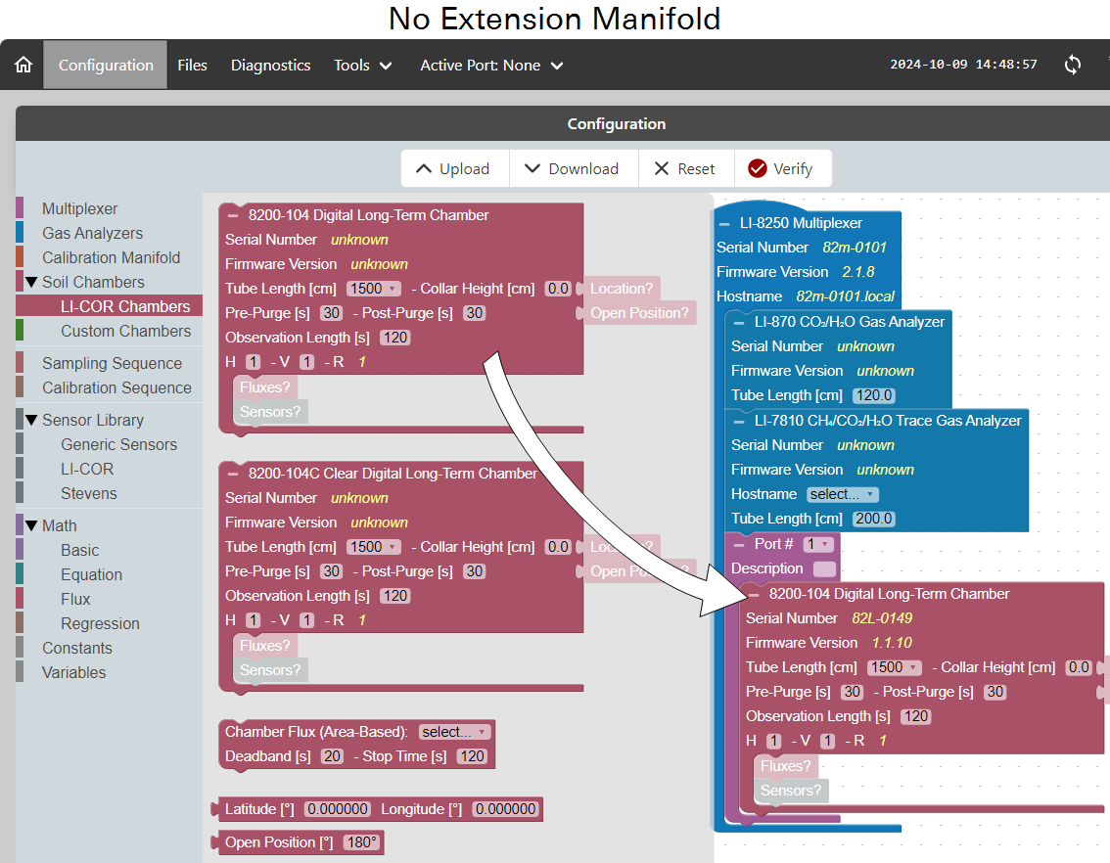Edit LI-7810 Tube Length 200.0 field
Screen dimensions: 1110x863
tap(873, 520)
